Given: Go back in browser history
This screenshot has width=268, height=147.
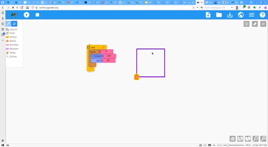Looking at the screenshot, I should pyautogui.click(x=3, y=7).
